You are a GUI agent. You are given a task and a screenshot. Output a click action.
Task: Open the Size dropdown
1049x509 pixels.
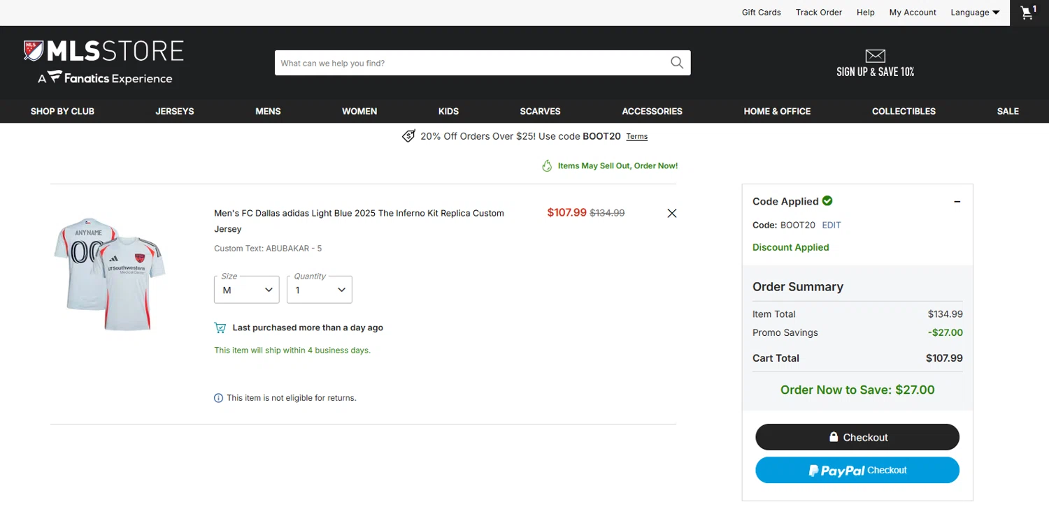[x=247, y=290]
